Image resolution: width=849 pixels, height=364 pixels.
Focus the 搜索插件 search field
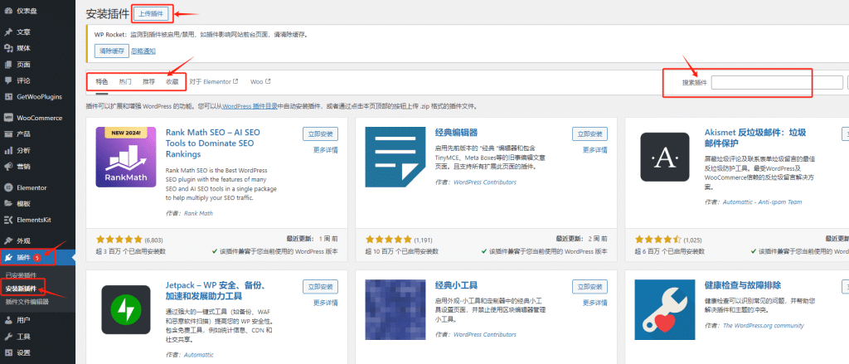click(x=777, y=83)
